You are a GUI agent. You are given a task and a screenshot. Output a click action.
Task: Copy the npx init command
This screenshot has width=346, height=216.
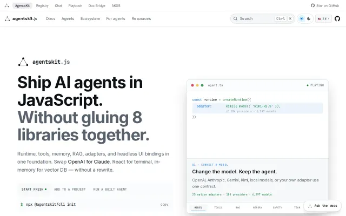[164, 205]
